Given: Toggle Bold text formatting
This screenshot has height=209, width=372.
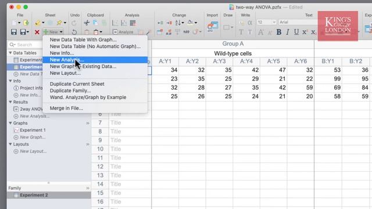Looking at the screenshot, I should [279, 32].
